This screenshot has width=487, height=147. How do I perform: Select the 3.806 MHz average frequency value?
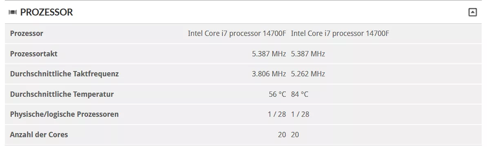click(269, 74)
